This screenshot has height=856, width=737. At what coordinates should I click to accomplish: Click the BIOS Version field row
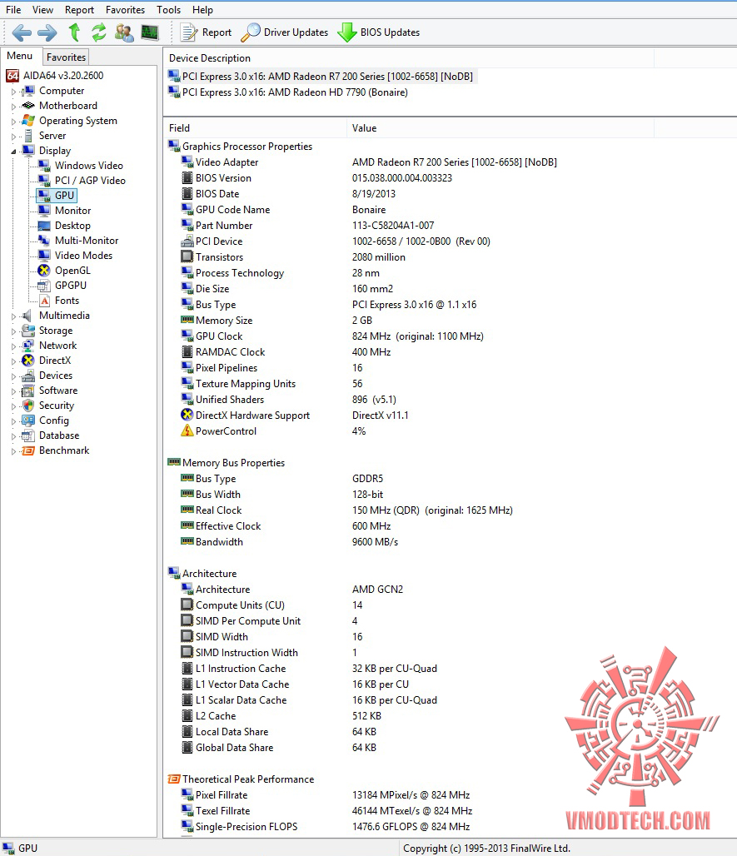(316, 178)
